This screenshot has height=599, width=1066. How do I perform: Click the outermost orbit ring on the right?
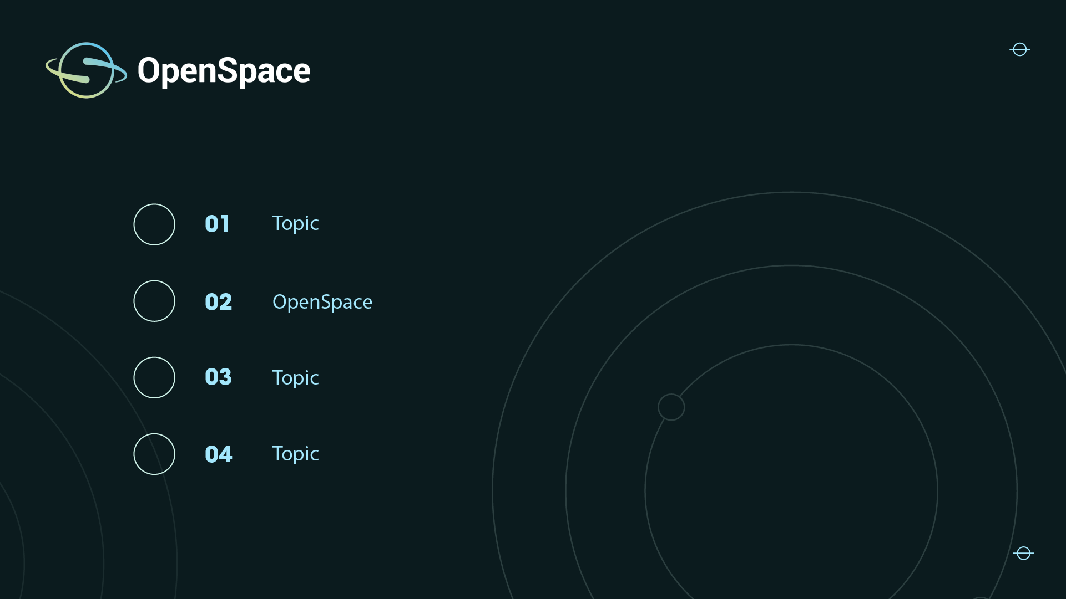tap(791, 192)
